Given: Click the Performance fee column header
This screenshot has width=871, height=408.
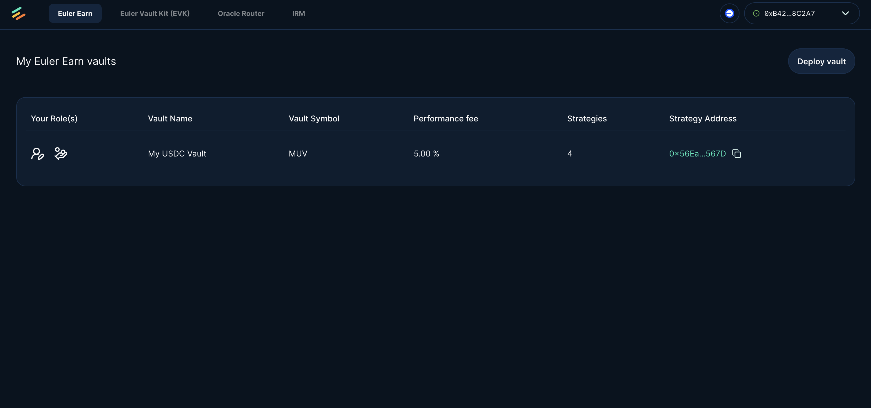Looking at the screenshot, I should pos(446,119).
